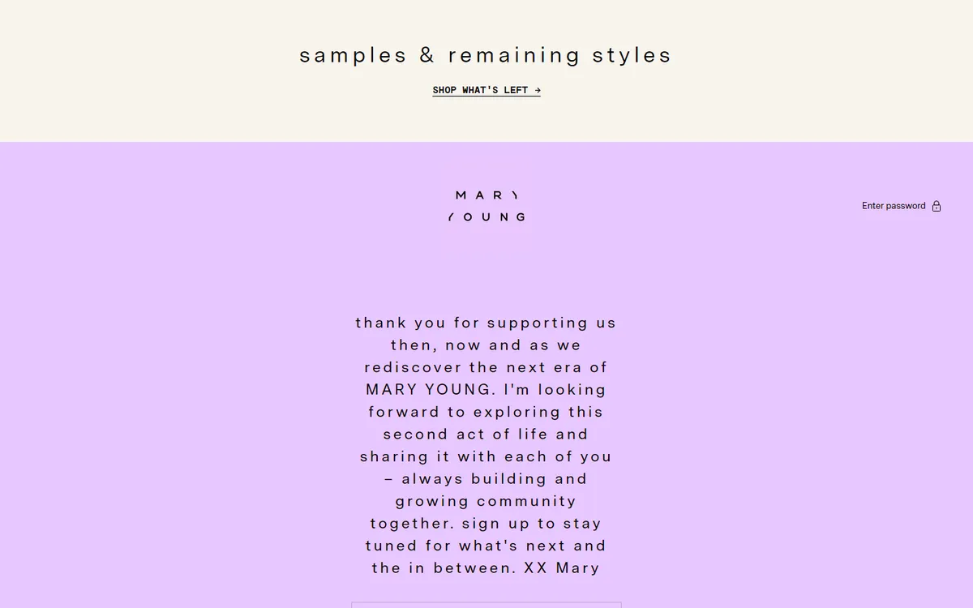Click the "thank you for supporting us" line
973x608 pixels.
486,323
